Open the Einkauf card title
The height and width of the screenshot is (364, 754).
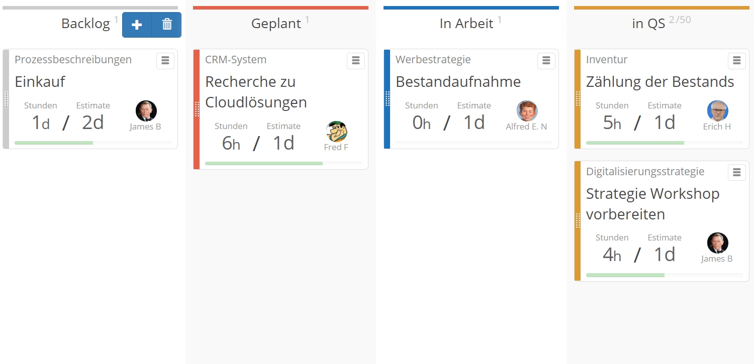(40, 82)
